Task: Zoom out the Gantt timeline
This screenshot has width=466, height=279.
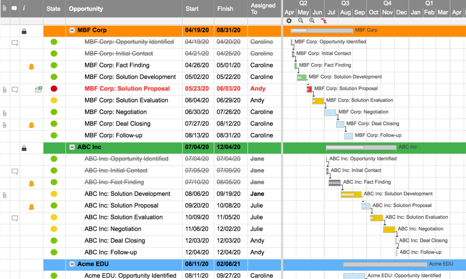Action: [x=301, y=21]
